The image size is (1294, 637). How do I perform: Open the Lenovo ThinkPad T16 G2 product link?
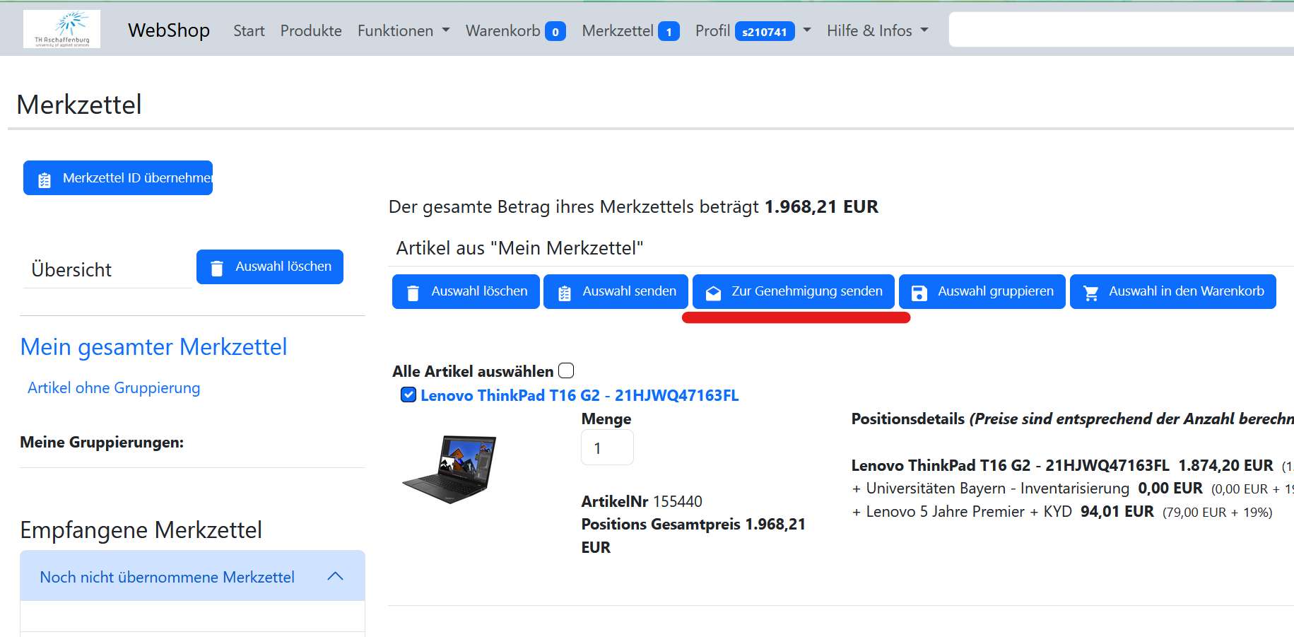(580, 395)
